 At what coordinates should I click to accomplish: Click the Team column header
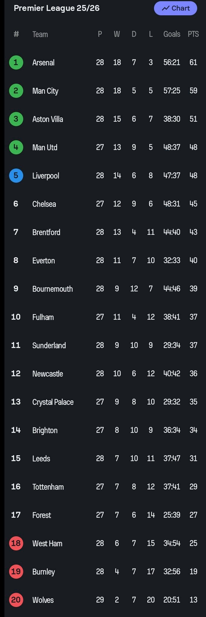click(40, 34)
